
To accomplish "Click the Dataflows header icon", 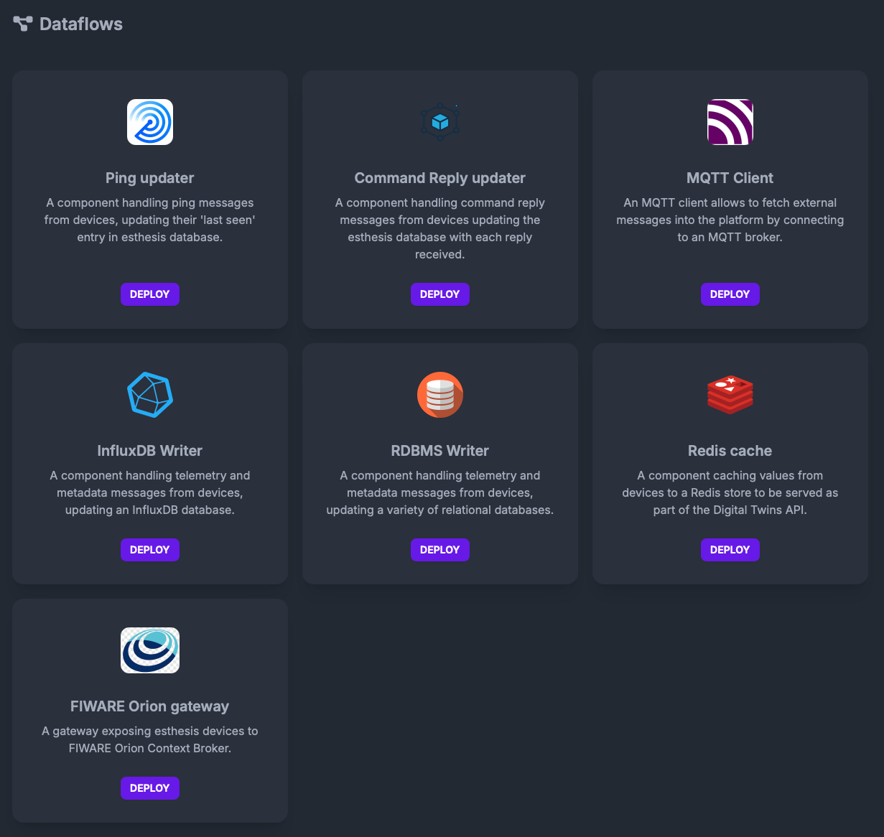I will 23,24.
